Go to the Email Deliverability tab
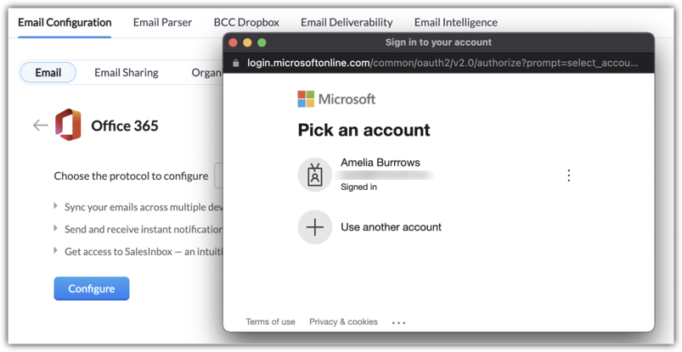This screenshot has height=352, width=682. (347, 22)
